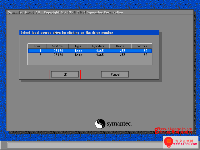The height and width of the screenshot is (150, 200).
Task: Click the 63 sectors value of drive 2
Action: tap(146, 55)
